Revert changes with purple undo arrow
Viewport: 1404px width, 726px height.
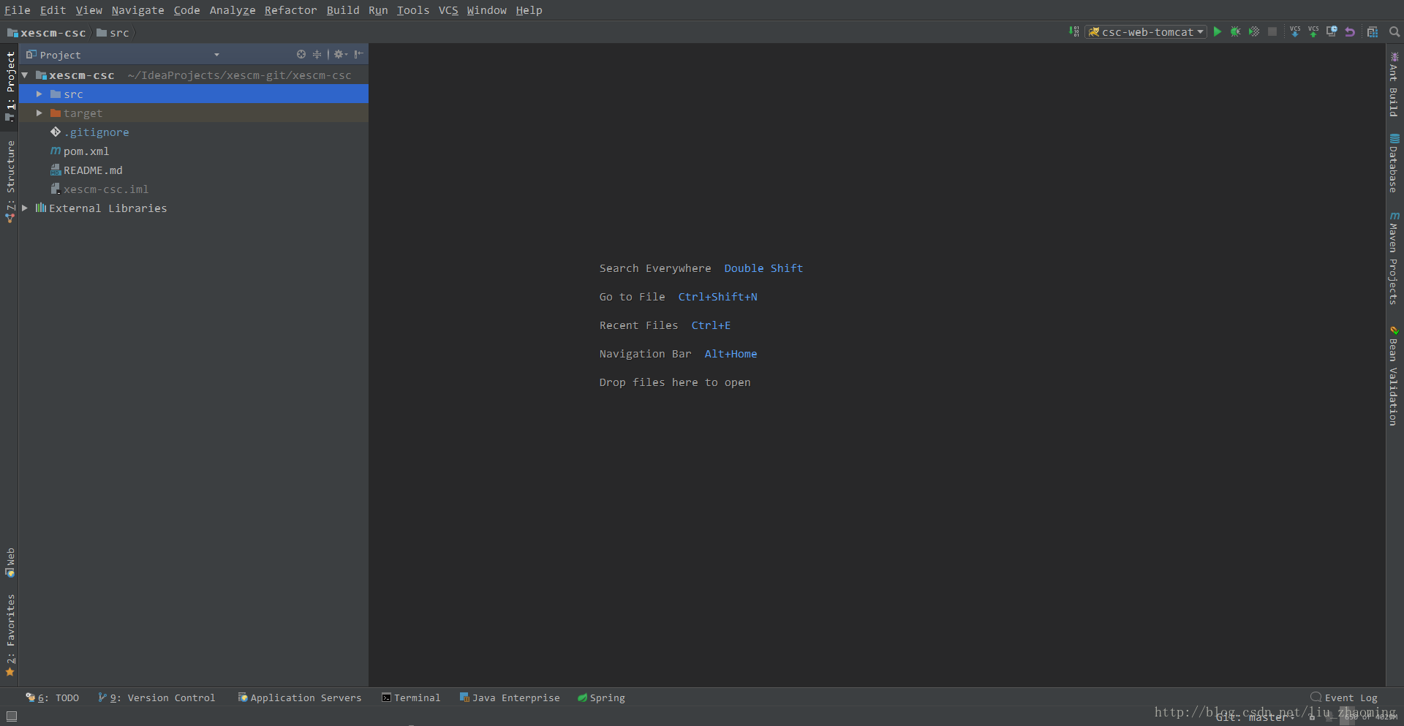tap(1350, 31)
